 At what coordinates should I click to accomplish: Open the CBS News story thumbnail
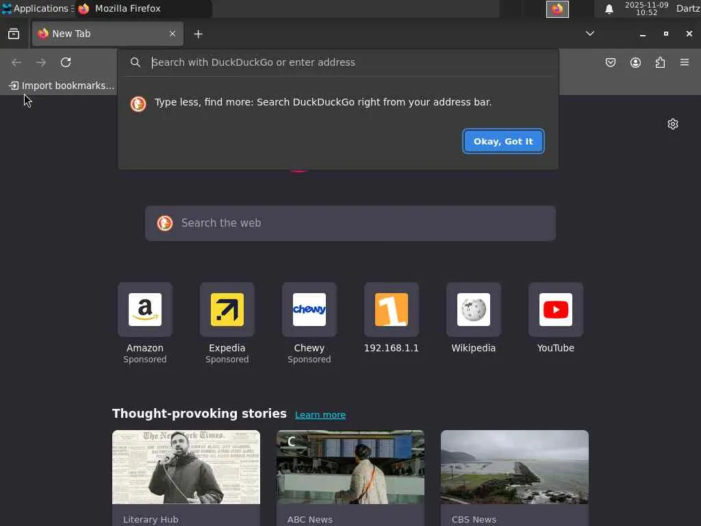tap(515, 467)
